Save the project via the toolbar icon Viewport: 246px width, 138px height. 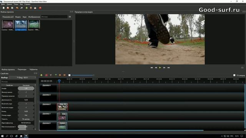point(12,8)
